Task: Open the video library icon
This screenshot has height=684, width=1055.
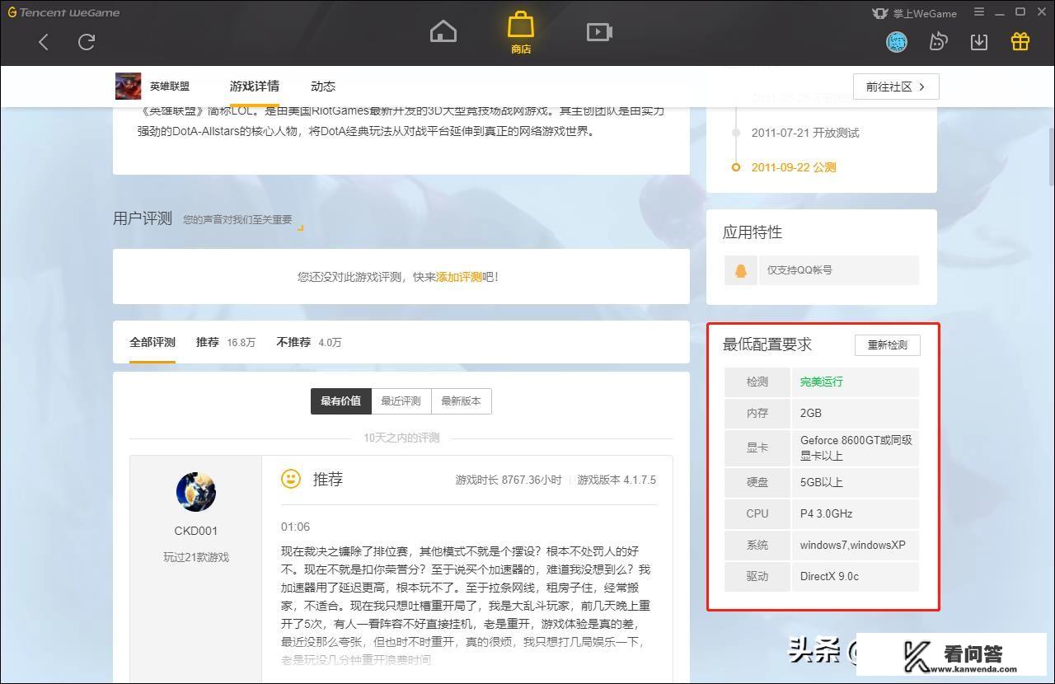Action: (599, 32)
